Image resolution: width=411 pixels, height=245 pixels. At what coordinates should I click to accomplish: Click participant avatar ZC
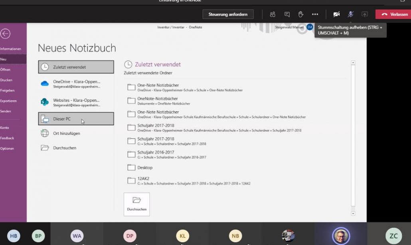click(394, 236)
